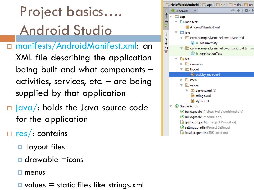The width and height of the screenshot is (254, 190).
Task: Select the app breadcrumb item
Action: pyautogui.click(x=208, y=5)
